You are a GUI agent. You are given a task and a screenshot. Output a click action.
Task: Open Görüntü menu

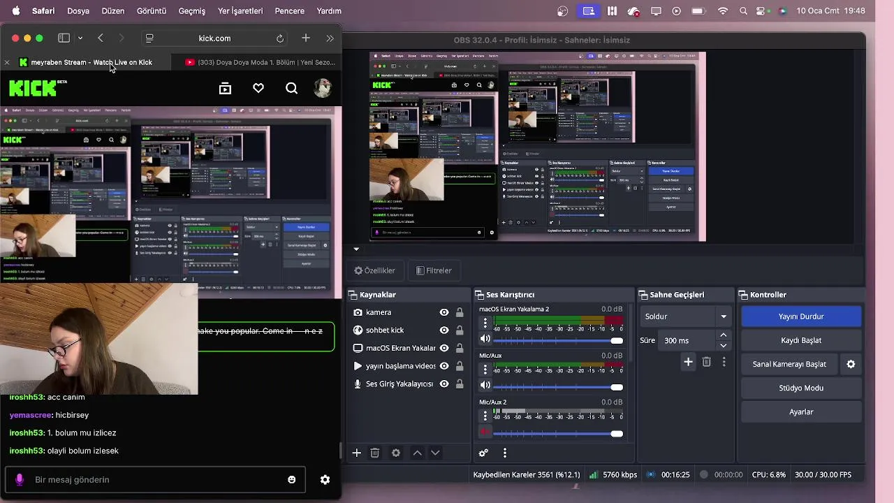tap(152, 10)
